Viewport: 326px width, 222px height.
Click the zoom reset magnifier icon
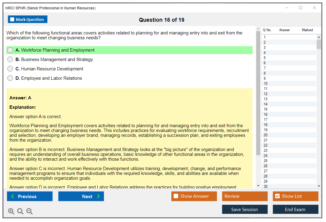20,211
